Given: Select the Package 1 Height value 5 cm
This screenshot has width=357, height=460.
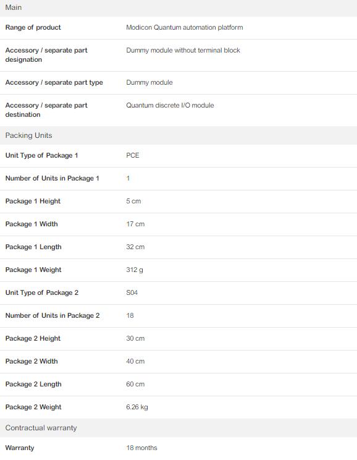Looking at the screenshot, I should pos(133,201).
